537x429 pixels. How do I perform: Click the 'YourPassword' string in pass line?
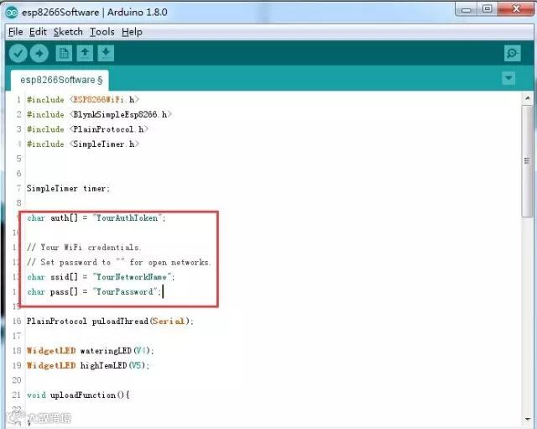point(125,291)
